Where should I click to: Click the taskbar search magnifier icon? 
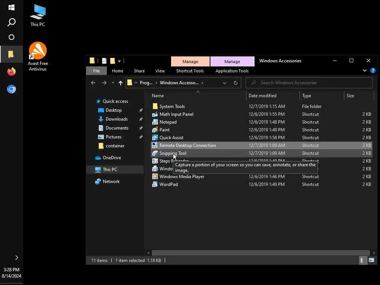coord(12,22)
